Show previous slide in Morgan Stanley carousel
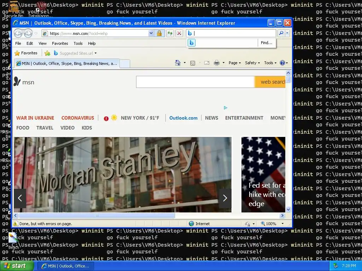 pos(20,198)
